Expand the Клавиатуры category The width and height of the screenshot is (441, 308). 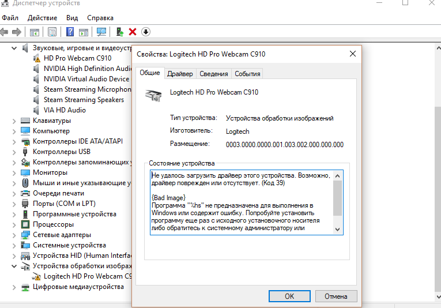pos(14,121)
